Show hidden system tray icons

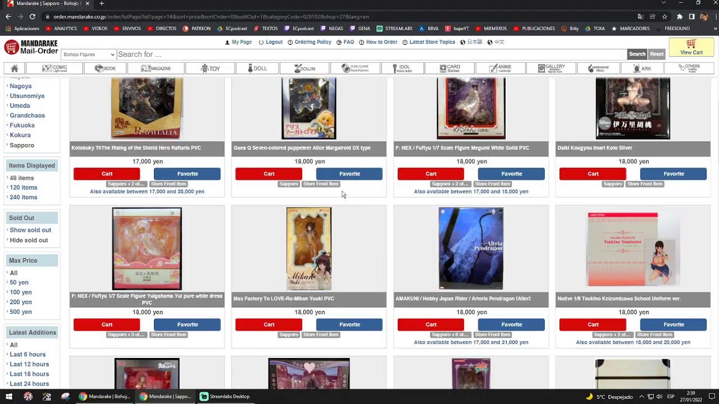click(641, 397)
